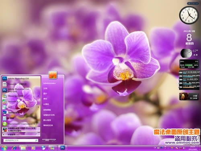Click the gadget control bar above clock

click(193, 3)
